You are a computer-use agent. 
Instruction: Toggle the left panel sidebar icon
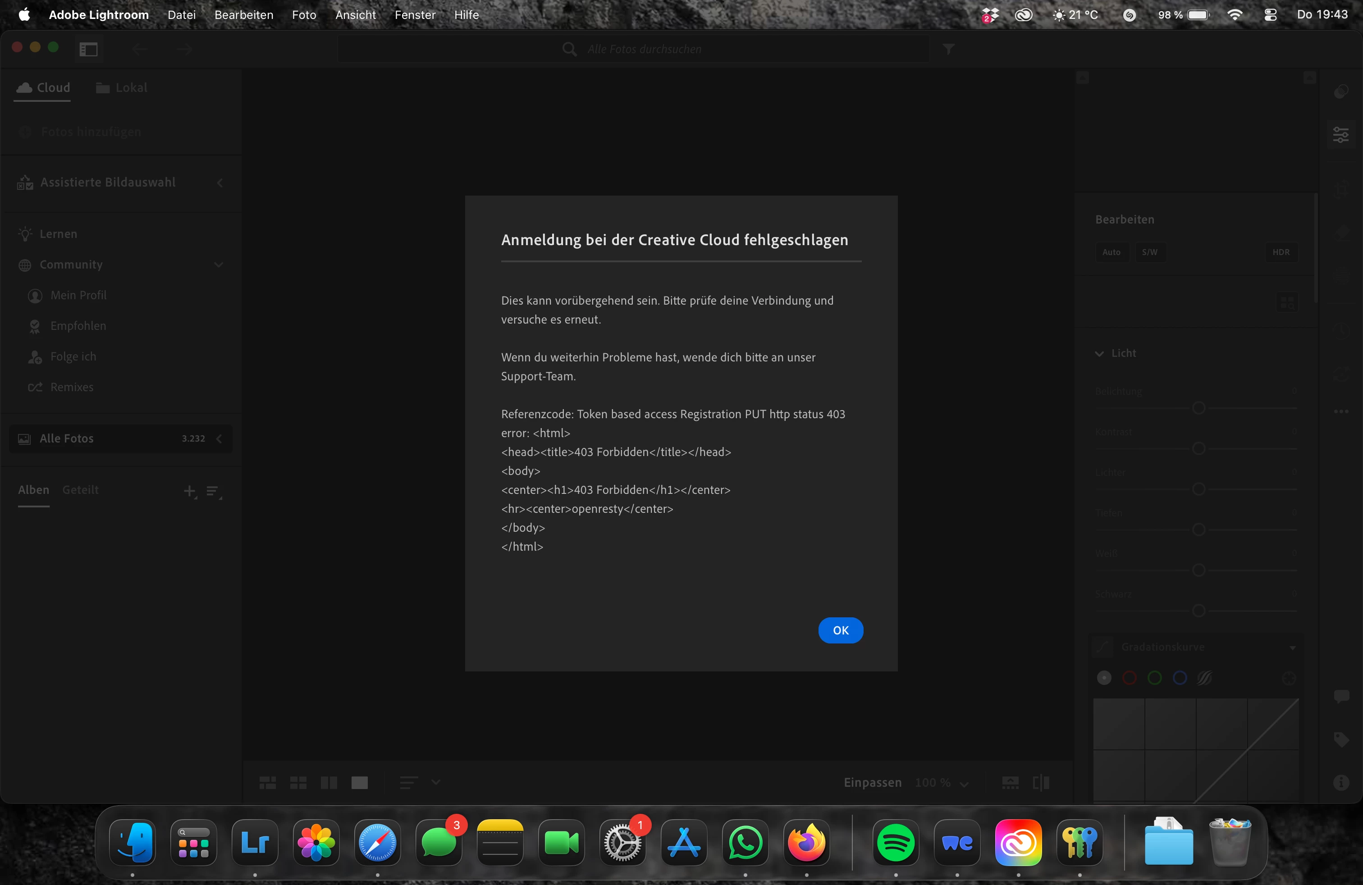click(88, 49)
